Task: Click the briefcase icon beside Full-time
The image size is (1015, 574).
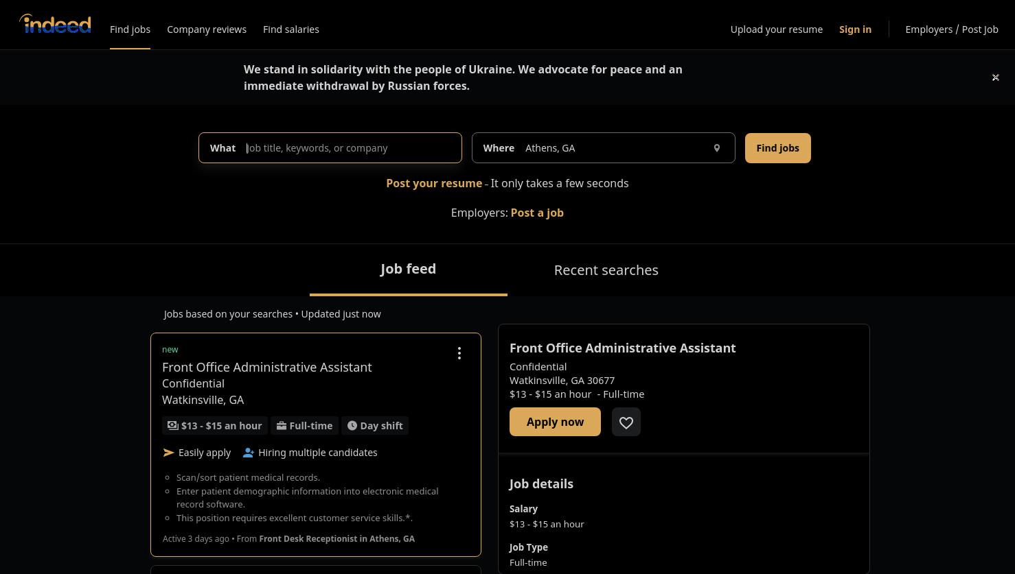Action: click(282, 426)
